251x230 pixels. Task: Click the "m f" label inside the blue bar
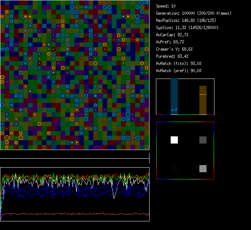coord(174,110)
